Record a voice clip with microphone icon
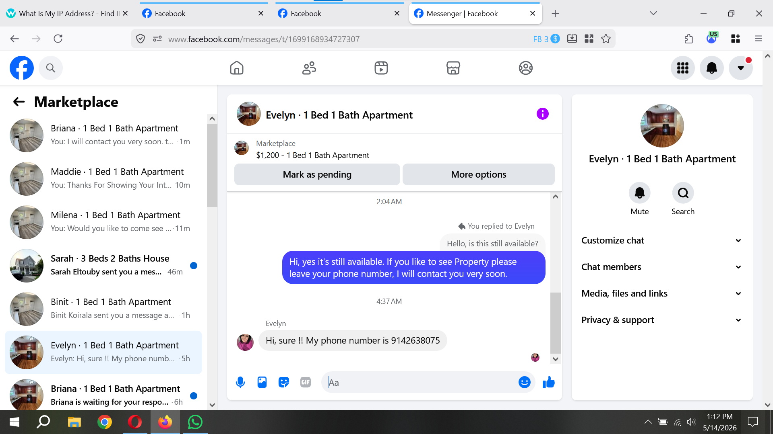The image size is (773, 434). click(240, 382)
